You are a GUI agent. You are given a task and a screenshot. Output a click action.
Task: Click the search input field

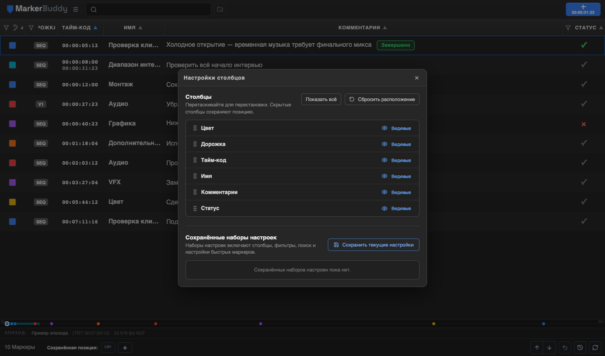point(149,9)
